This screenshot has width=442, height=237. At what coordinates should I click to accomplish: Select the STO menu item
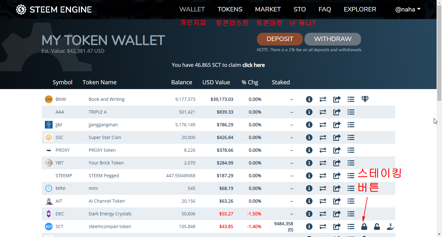tap(300, 10)
